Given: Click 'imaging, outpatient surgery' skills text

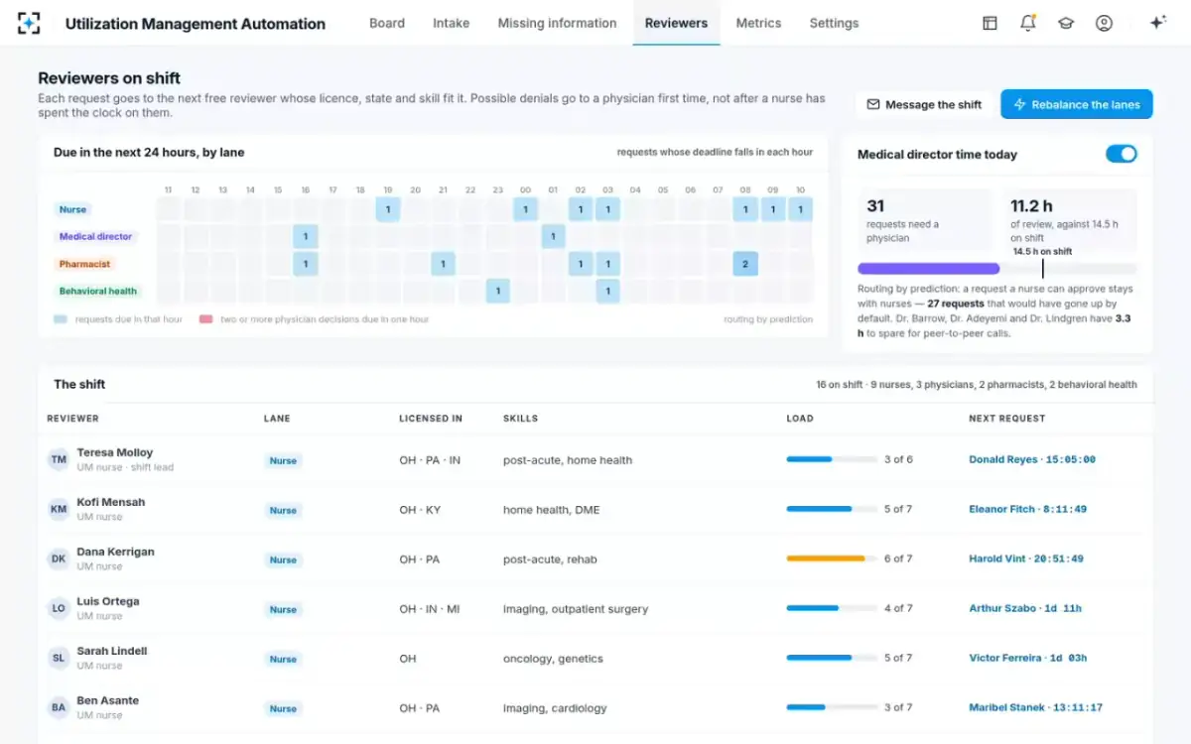Looking at the screenshot, I should pos(576,609).
